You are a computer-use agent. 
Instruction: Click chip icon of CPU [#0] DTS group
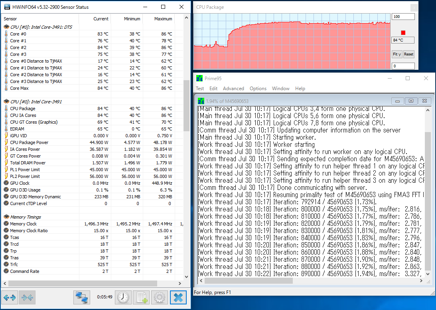tap(6, 27)
